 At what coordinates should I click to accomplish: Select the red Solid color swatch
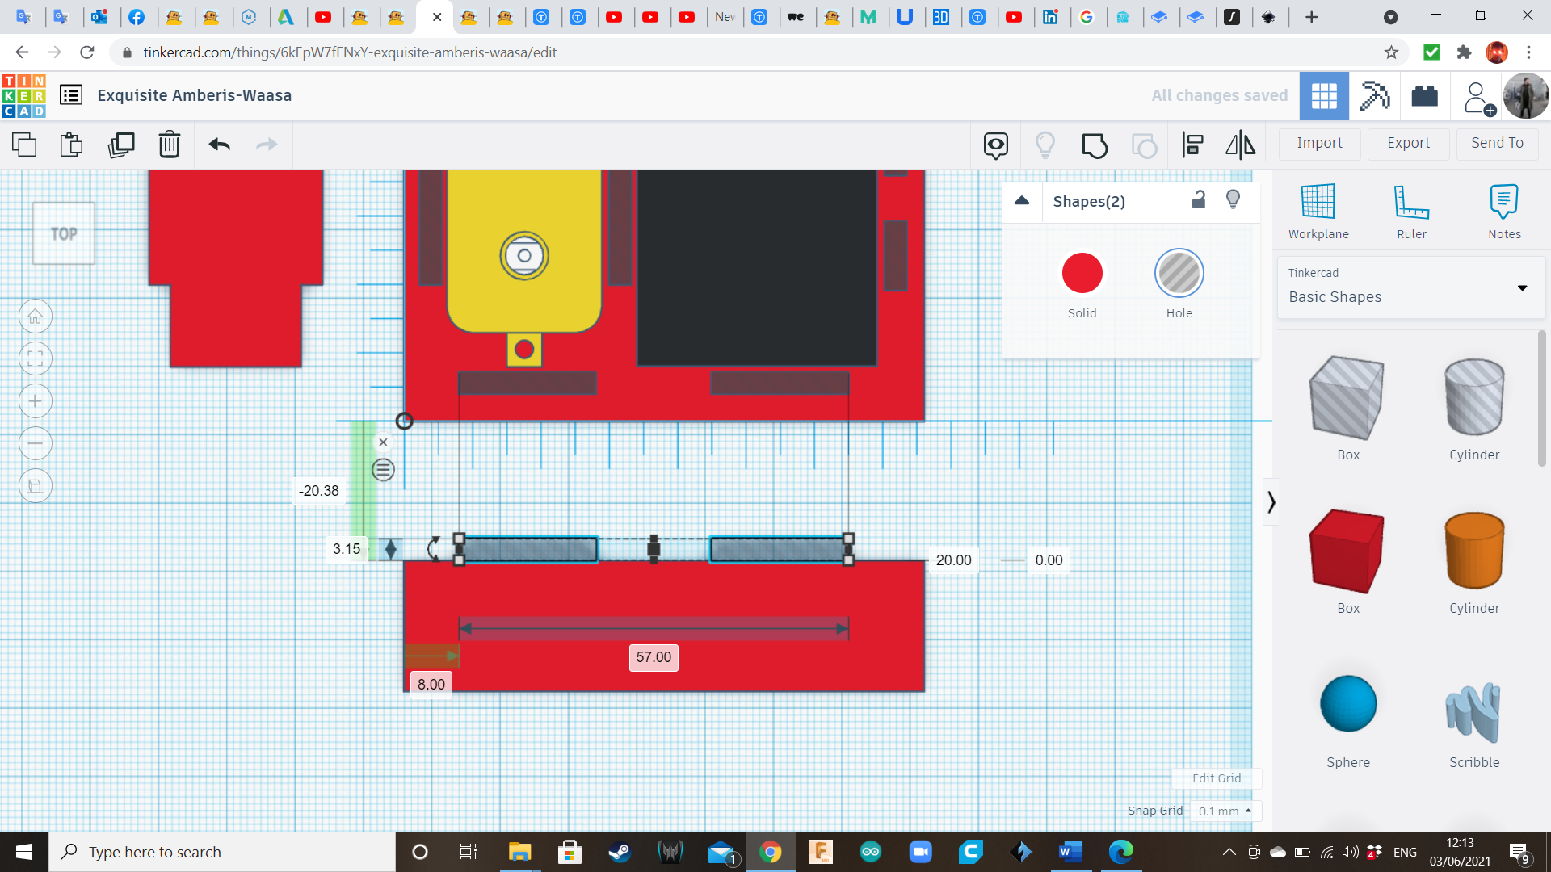[1082, 273]
